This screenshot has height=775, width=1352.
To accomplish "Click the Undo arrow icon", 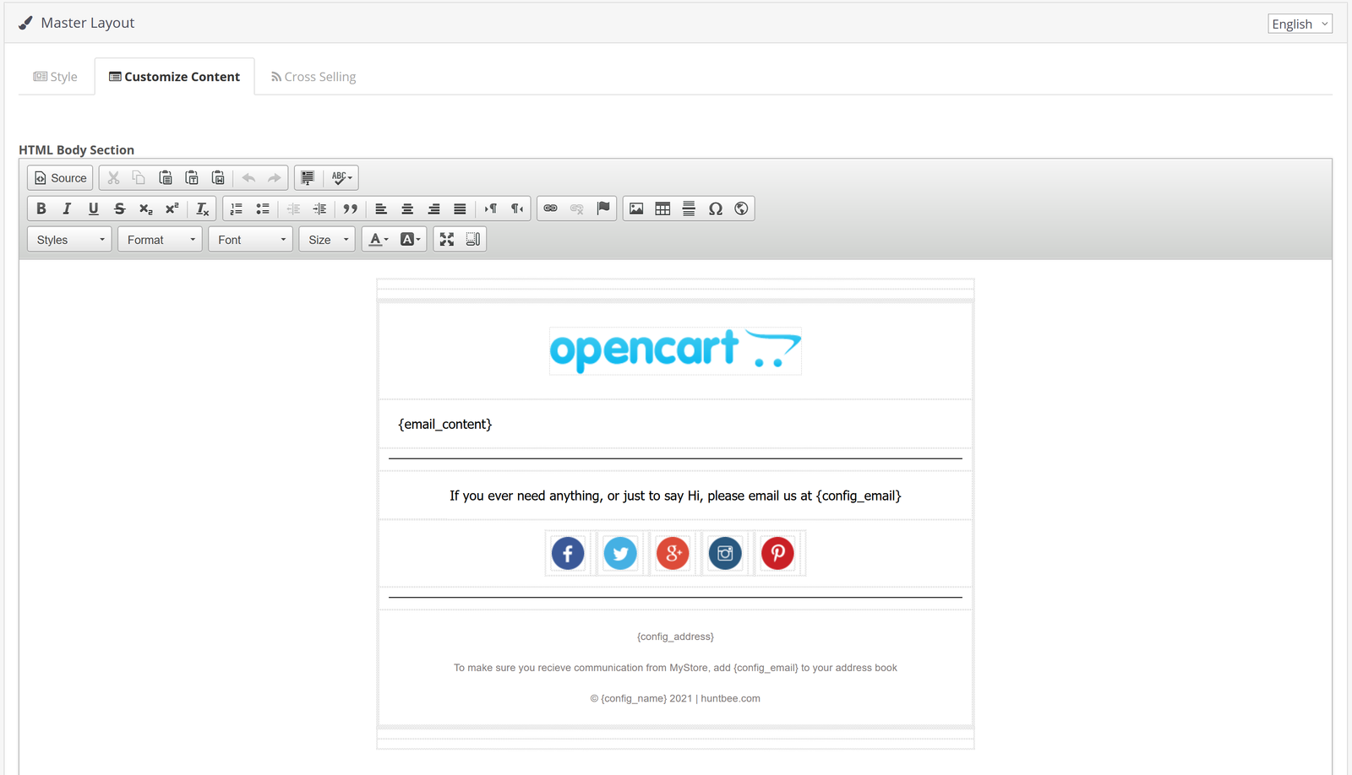I will coord(248,178).
